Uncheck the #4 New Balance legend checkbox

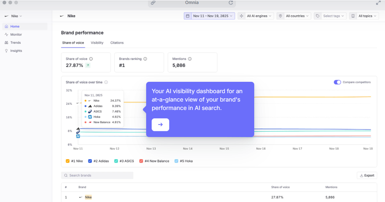point(141,161)
